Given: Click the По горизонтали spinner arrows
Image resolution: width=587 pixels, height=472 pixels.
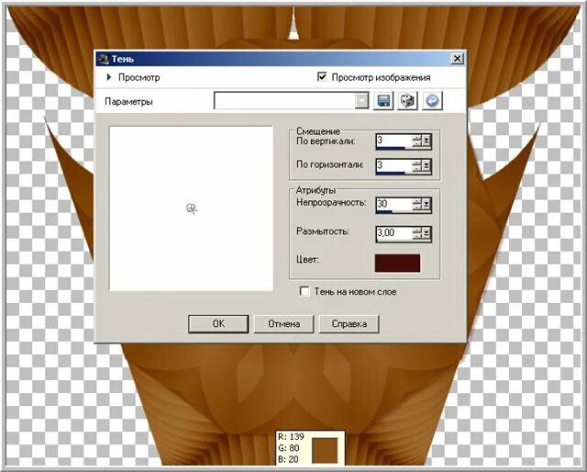Looking at the screenshot, I should (417, 166).
